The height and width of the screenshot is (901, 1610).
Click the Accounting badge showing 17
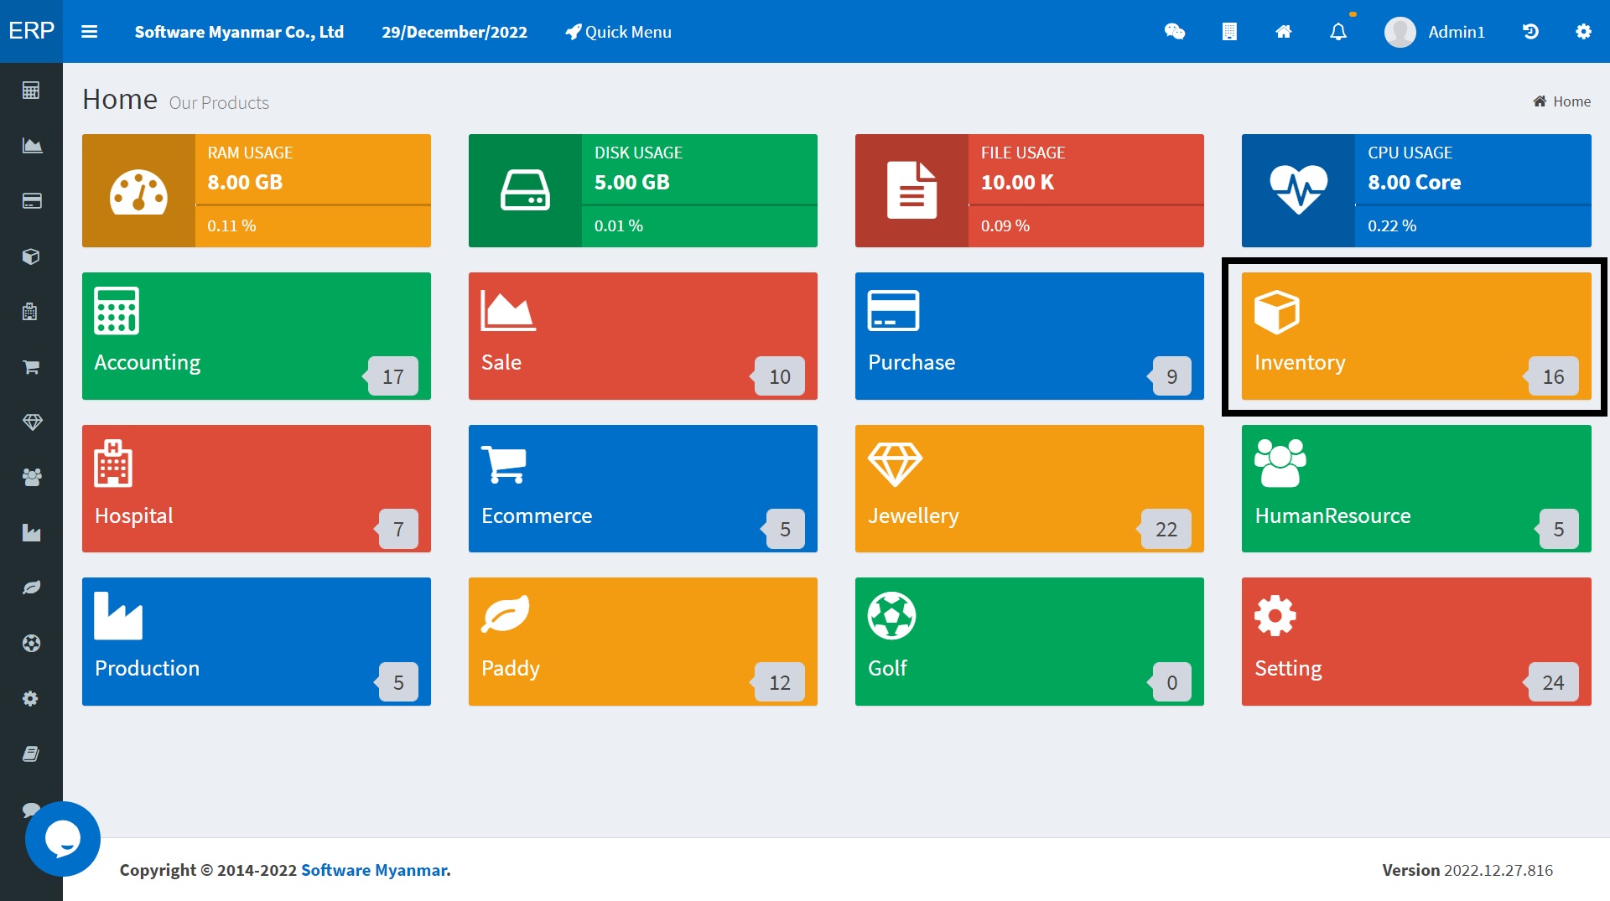392,376
